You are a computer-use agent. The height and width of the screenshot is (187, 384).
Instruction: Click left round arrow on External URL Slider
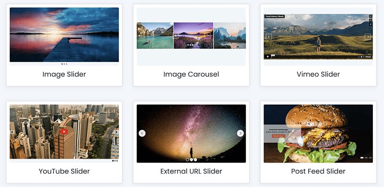click(x=142, y=133)
